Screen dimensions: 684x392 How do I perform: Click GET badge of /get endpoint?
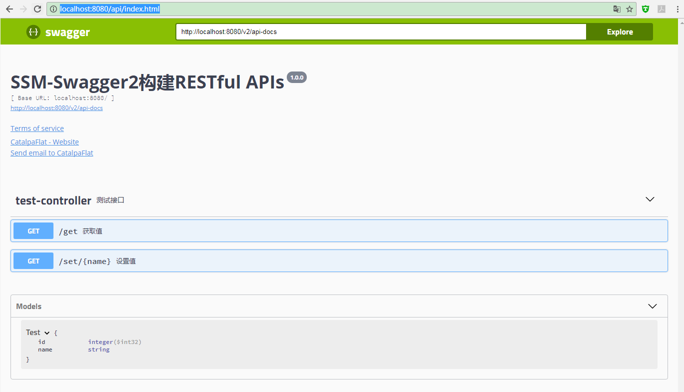[x=33, y=231]
